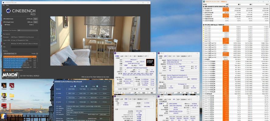Open the CPU (Single Core) ranking dropdown
The height and width of the screenshot is (121, 270).
[10, 54]
